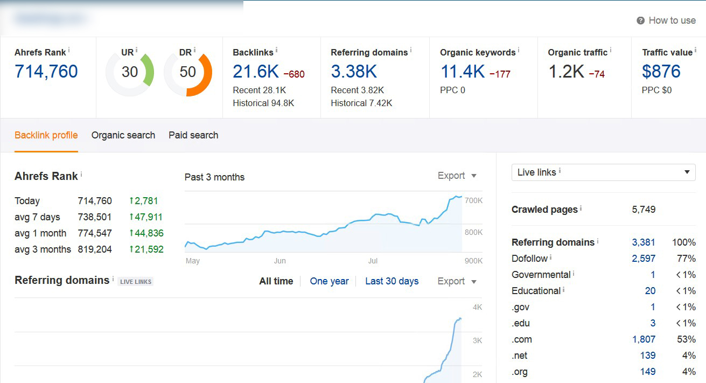This screenshot has width=706, height=383.
Task: Click the PPC $0 traffic value text
Action: coord(656,90)
